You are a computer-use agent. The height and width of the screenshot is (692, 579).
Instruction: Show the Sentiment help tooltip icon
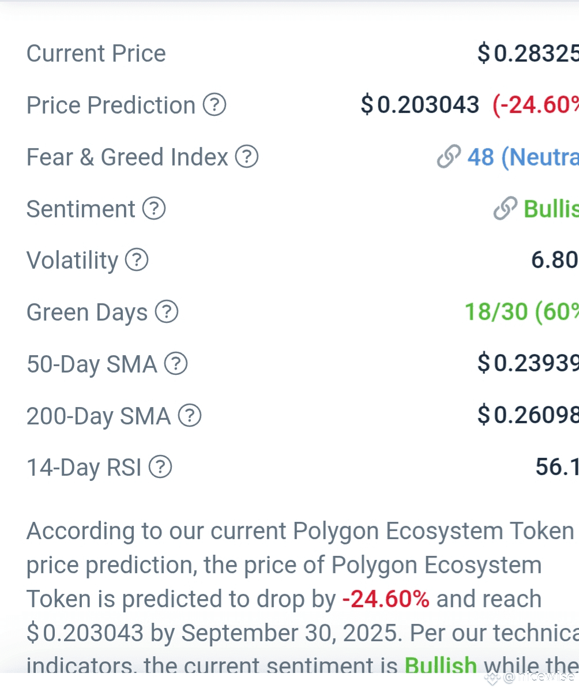pyautogui.click(x=154, y=208)
